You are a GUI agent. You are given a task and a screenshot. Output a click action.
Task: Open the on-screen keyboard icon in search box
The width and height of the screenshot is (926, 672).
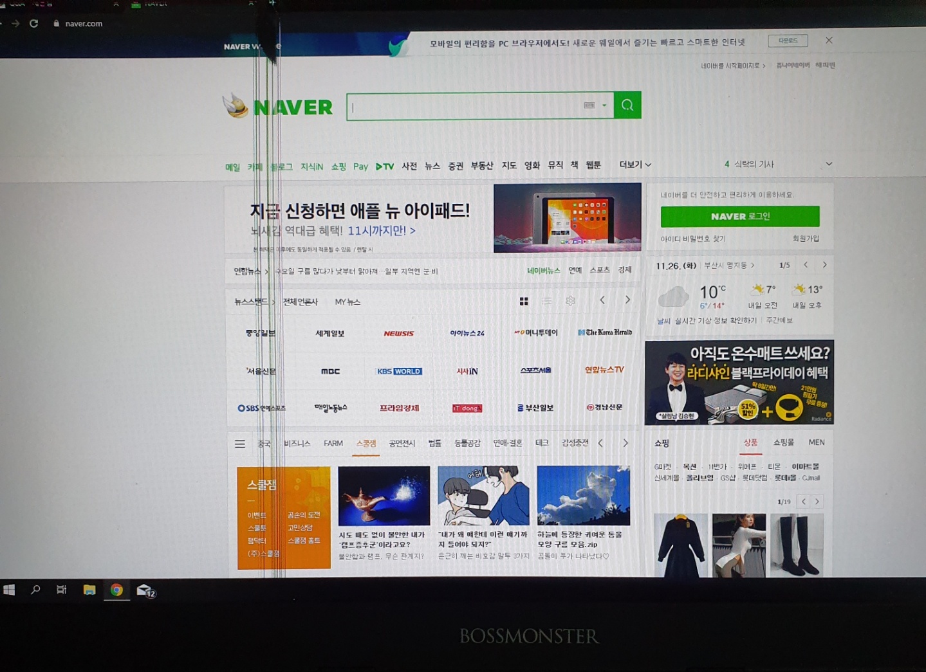[x=589, y=105]
